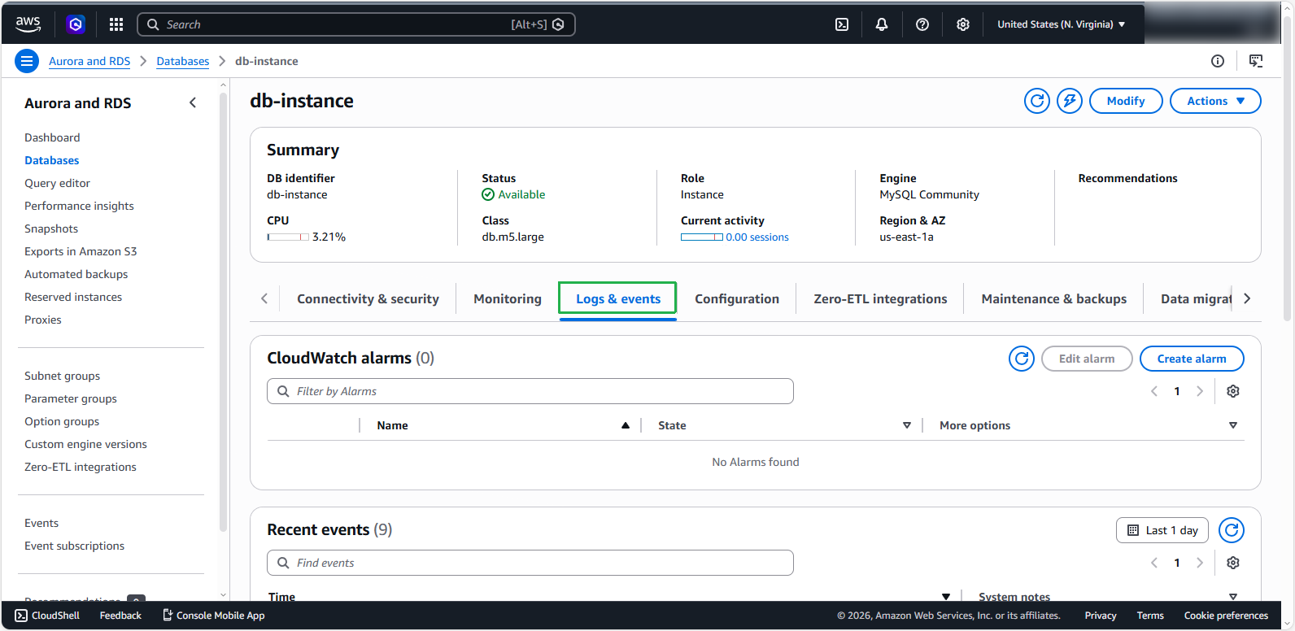The width and height of the screenshot is (1295, 631).
Task: Open Query editor in the sidebar
Action: click(57, 183)
